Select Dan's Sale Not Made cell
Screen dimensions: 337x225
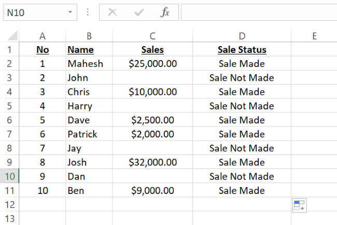click(242, 176)
